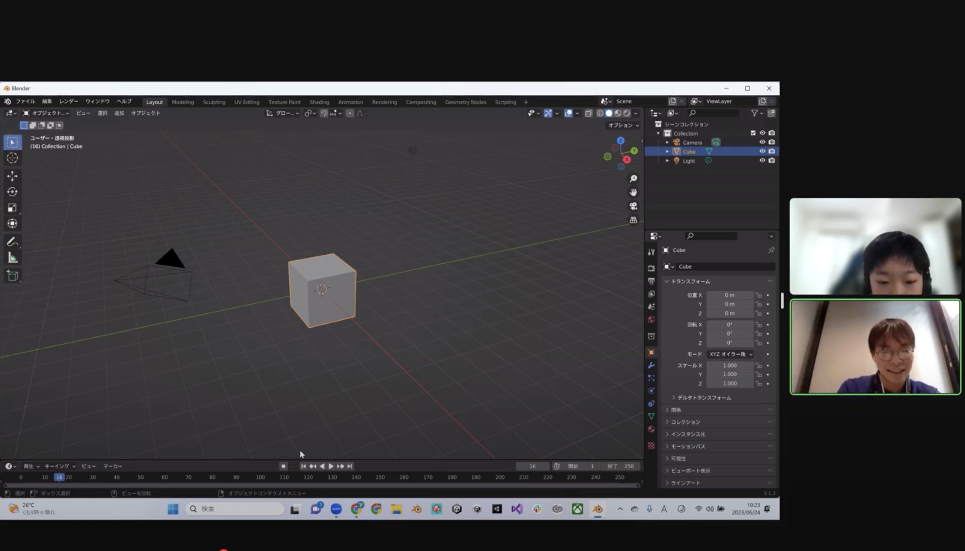Toggle camera view button in viewport
Screen dimensions: 965x551
pos(633,206)
